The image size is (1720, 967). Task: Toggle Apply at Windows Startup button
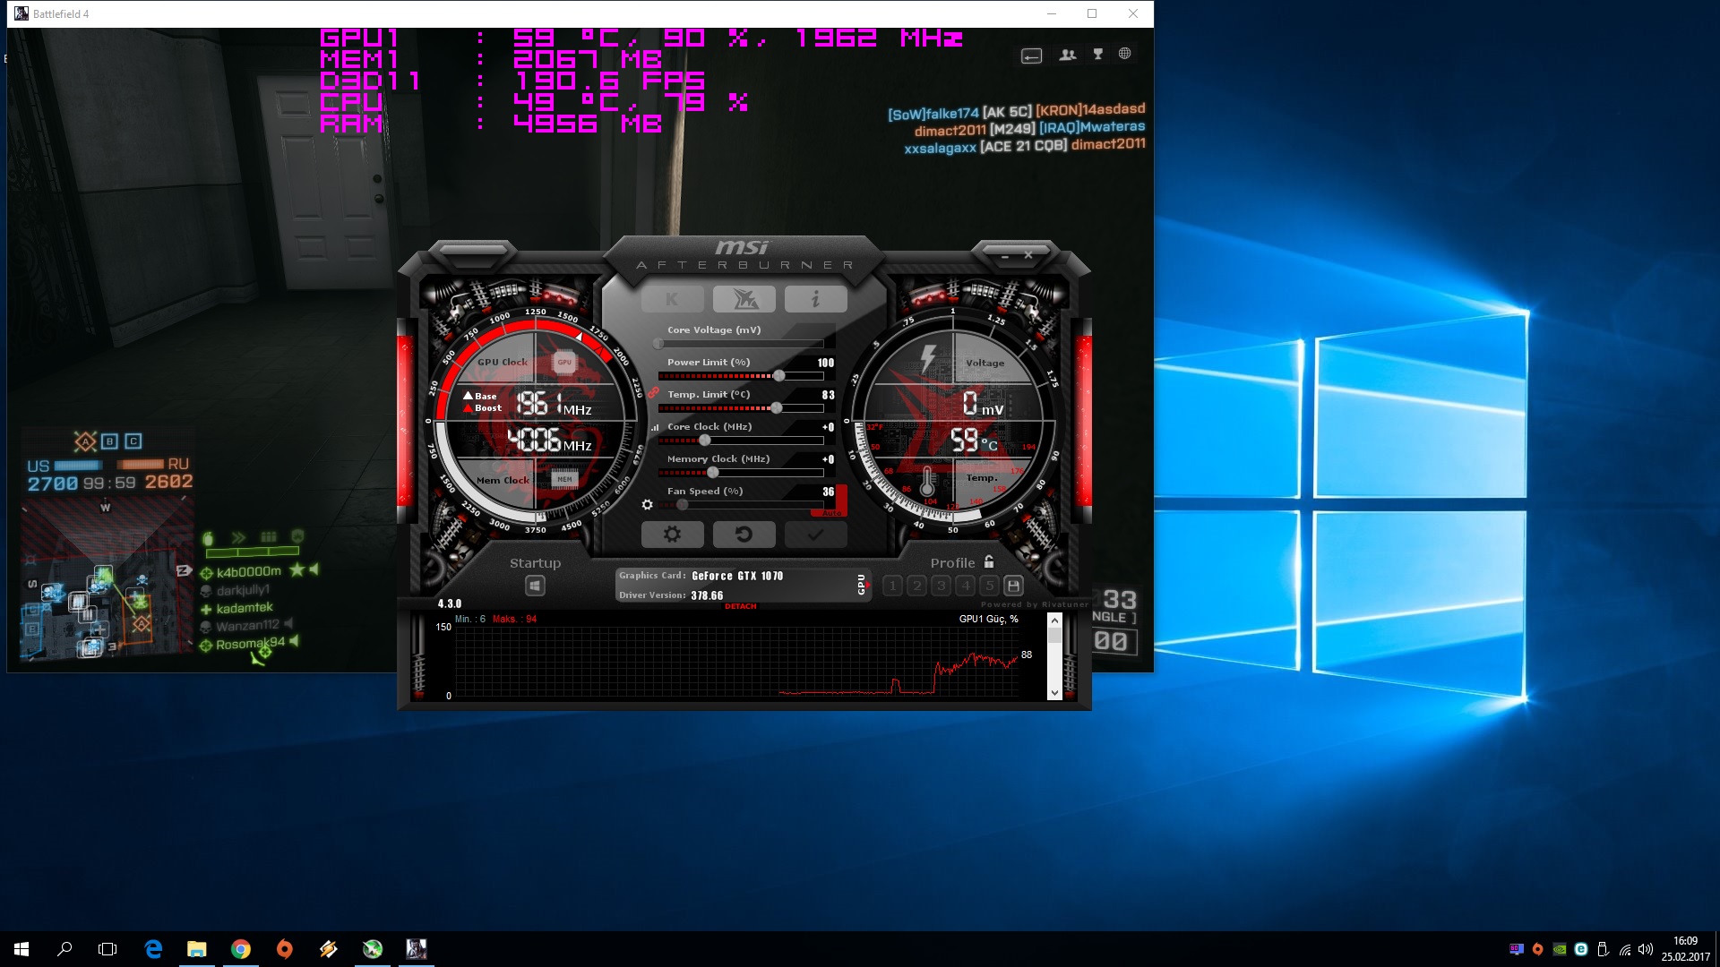pyautogui.click(x=535, y=586)
